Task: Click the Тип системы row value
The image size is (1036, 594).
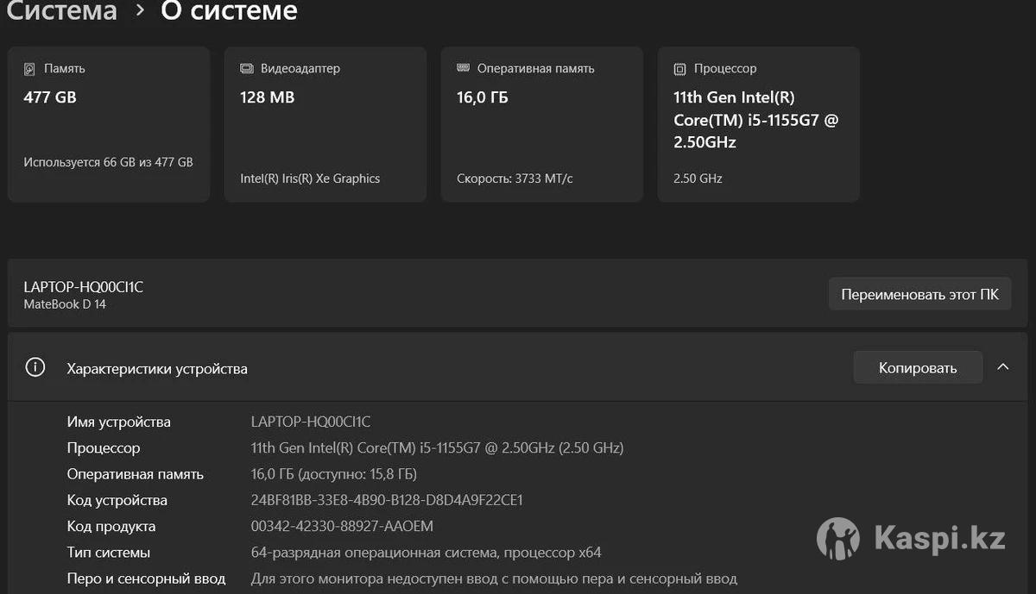Action: (x=426, y=552)
